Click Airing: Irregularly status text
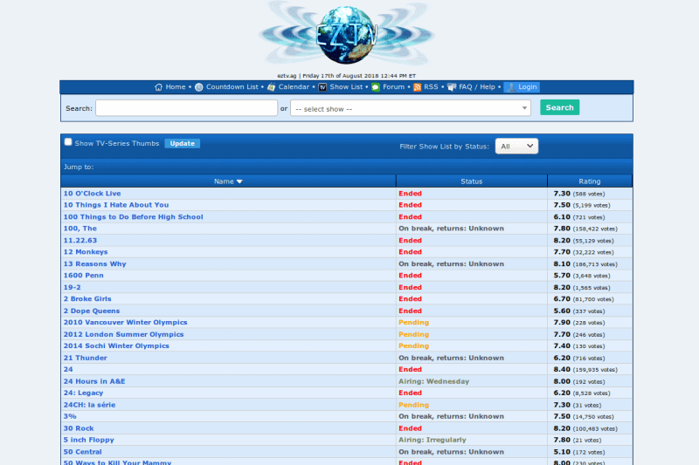699x465 pixels. pyautogui.click(x=433, y=440)
